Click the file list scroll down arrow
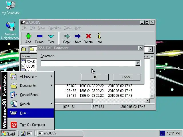This screenshot has width=183, height=137. click(x=152, y=96)
